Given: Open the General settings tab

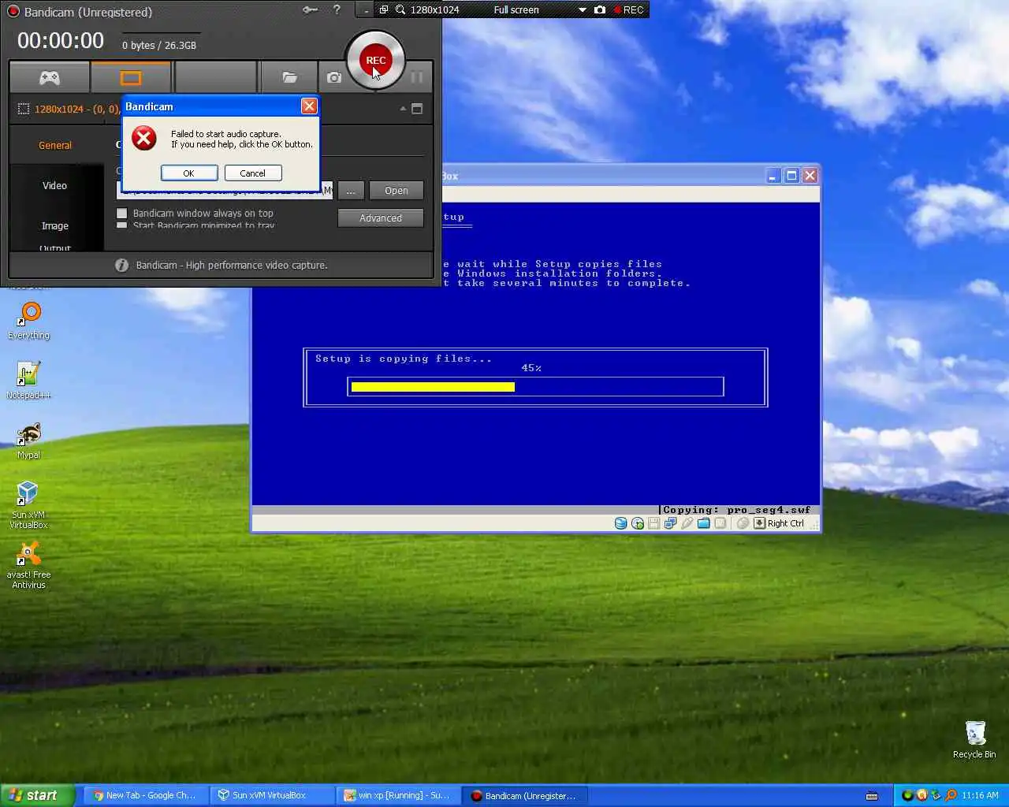Looking at the screenshot, I should (55, 145).
